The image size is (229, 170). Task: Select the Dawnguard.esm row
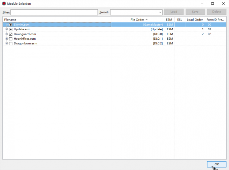click(115, 34)
